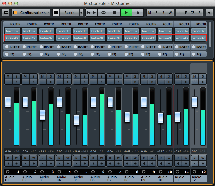Toggle the INSERTS bypass on first channel
This screenshot has height=186, width=215.
pyautogui.click(x=6, y=47)
